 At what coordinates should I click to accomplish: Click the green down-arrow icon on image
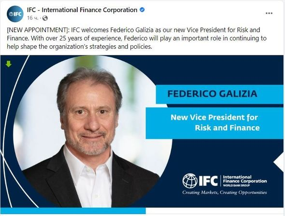pyautogui.click(x=9, y=64)
